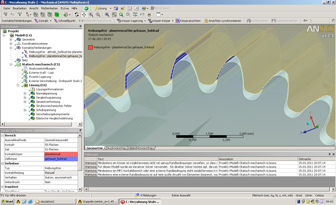This screenshot has width=336, height=205.
Task: Open the Bearbeiten menu
Action: pos(19,8)
